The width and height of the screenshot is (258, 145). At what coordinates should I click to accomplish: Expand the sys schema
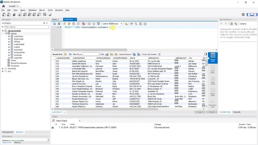click(3, 71)
